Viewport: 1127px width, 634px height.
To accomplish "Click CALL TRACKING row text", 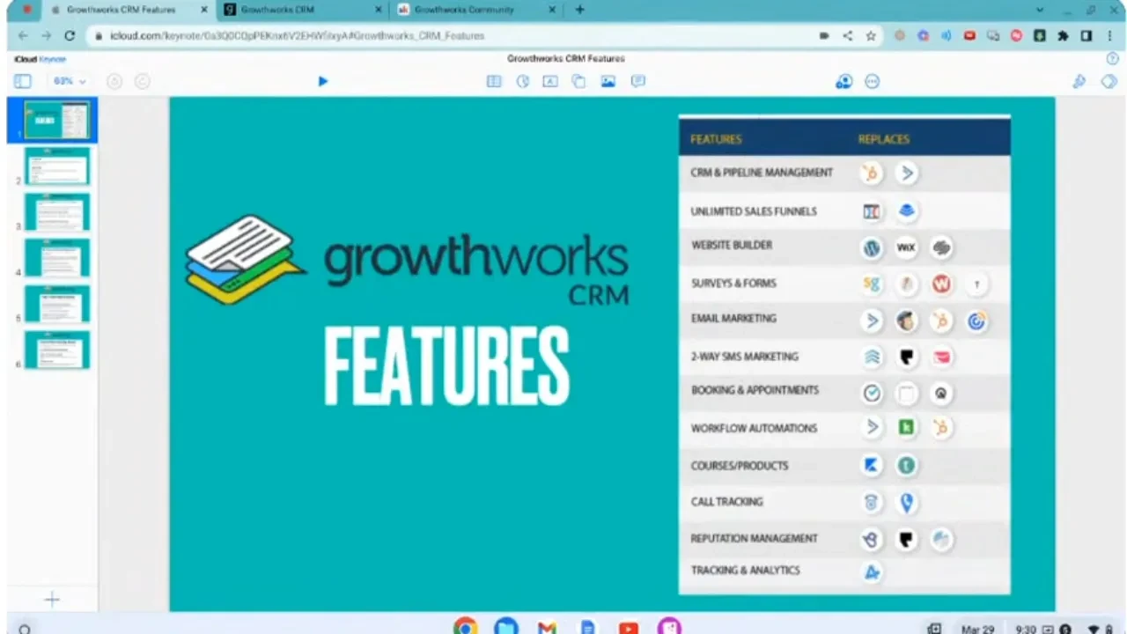I will pos(726,502).
